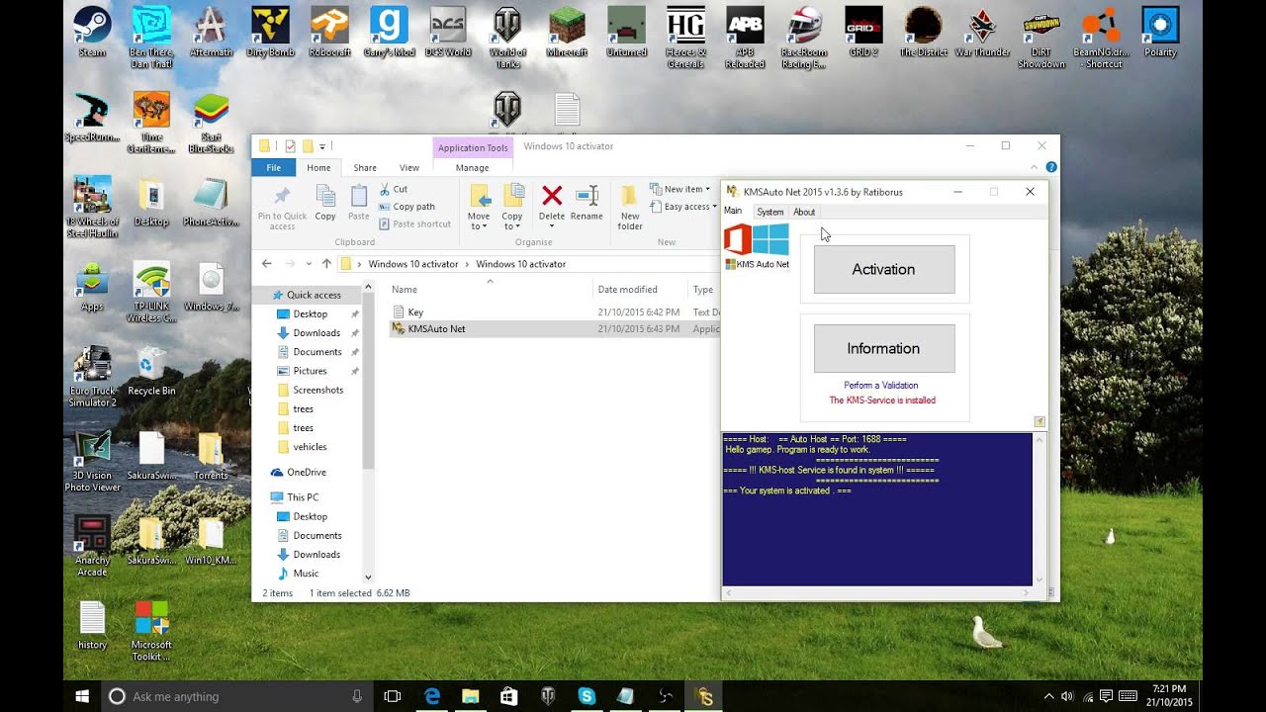Expand the Easy access dropdown

tap(684, 207)
